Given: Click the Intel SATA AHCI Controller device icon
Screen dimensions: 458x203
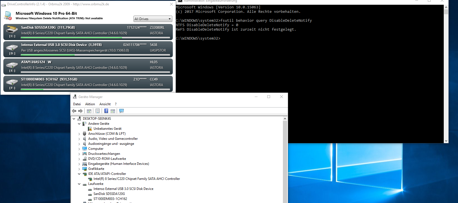Looking at the screenshot, I should [x=90, y=179].
